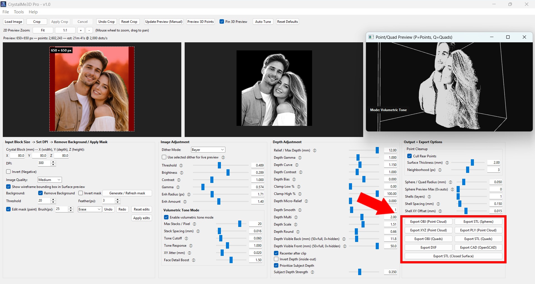The height and width of the screenshot is (284, 535).
Task: Enable the Invert (Negative) checkbox
Action: pyautogui.click(x=9, y=172)
